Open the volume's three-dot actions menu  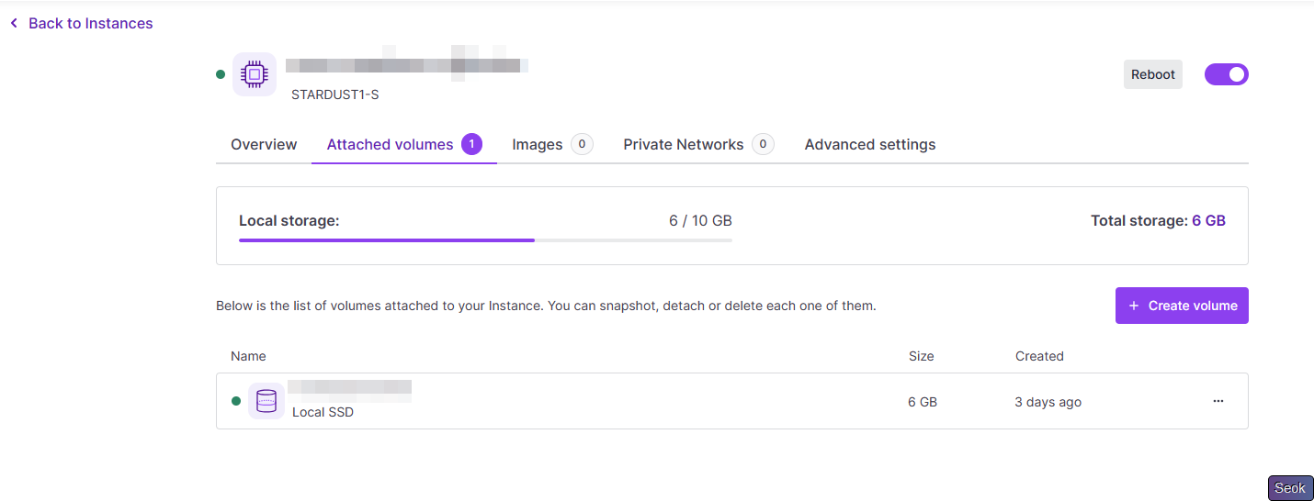(x=1218, y=401)
